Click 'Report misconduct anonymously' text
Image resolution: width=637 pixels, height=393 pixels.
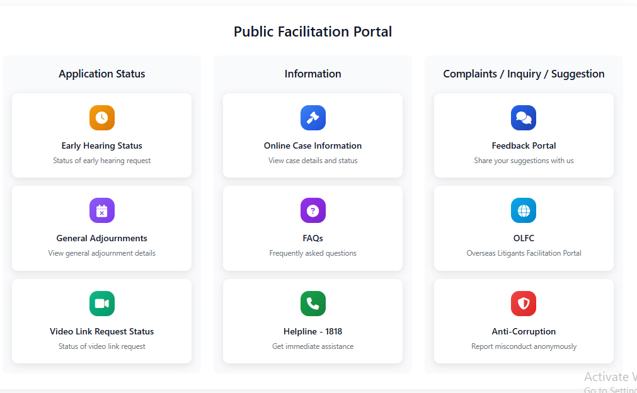click(524, 346)
